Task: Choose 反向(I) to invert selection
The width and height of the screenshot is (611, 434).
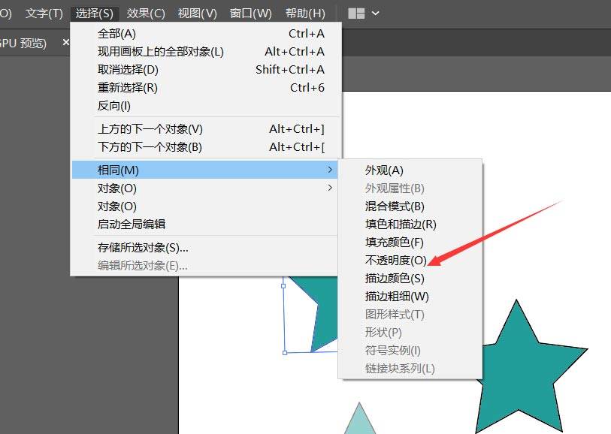Action: pyautogui.click(x=114, y=106)
